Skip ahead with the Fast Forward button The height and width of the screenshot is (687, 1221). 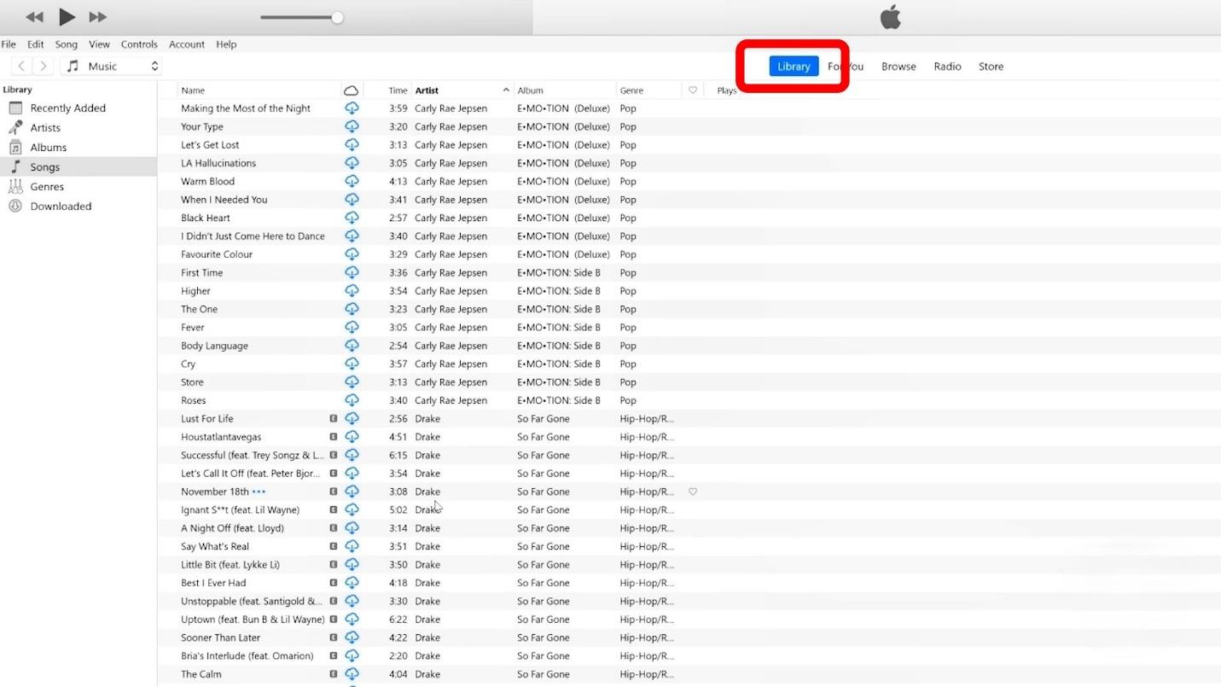[x=98, y=17]
